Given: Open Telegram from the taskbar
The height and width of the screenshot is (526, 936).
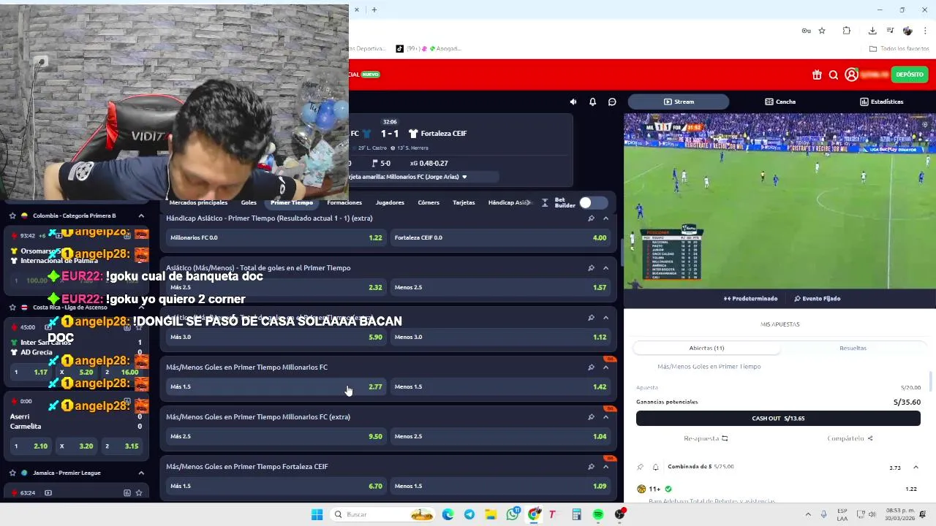Looking at the screenshot, I should pos(469,514).
